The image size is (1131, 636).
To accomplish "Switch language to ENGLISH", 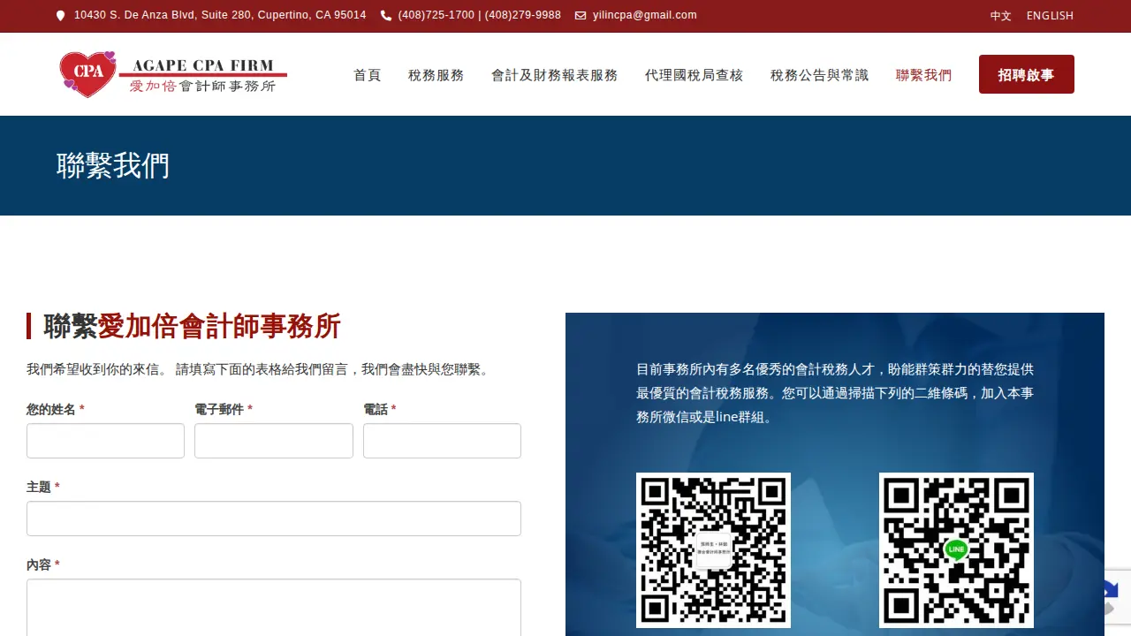I will click(x=1050, y=16).
